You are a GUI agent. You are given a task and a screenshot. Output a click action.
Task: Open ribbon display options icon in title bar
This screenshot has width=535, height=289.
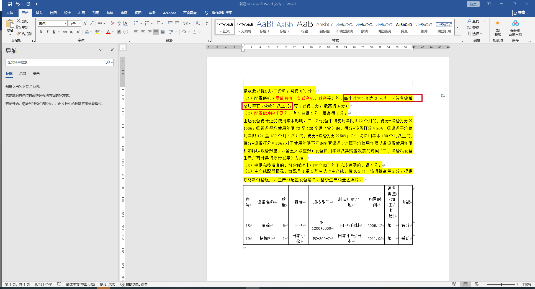coord(488,4)
